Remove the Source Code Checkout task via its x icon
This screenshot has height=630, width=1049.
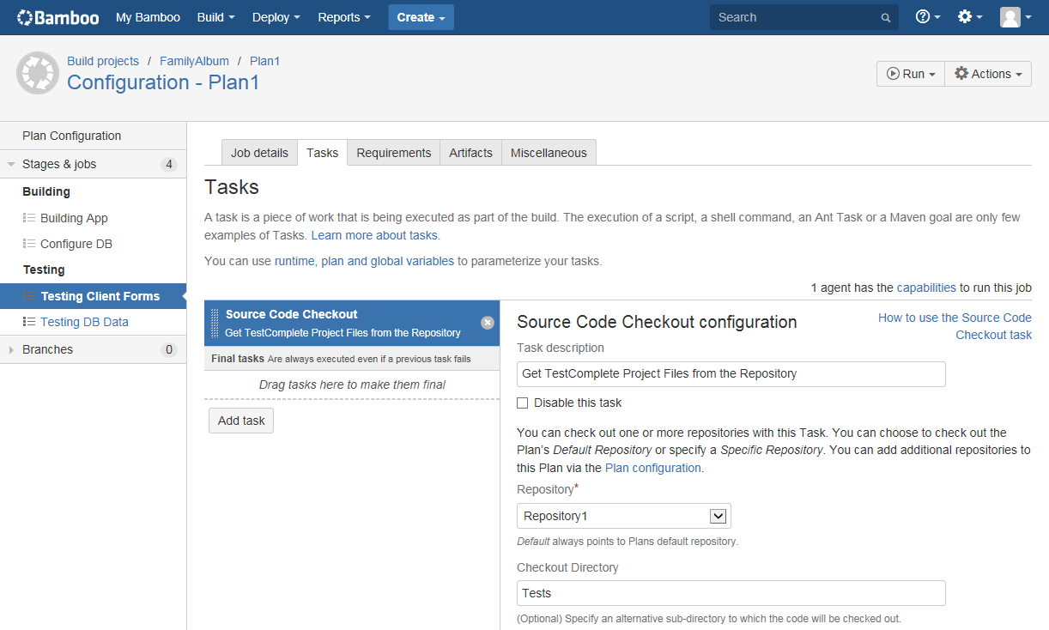[x=488, y=323]
